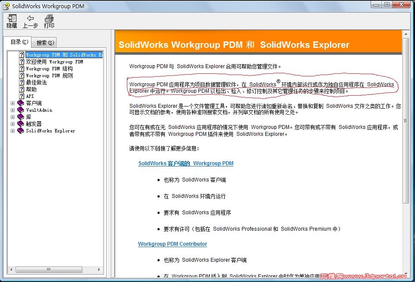The image size is (415, 282).
Task: Click the line 请使用以下链接了解更多信息
Action: tap(164, 148)
